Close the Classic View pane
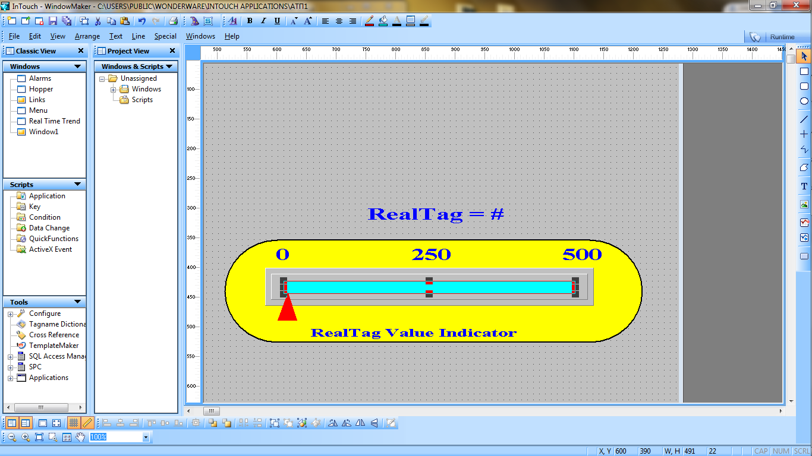Screen dimensions: 812x456 (81, 51)
